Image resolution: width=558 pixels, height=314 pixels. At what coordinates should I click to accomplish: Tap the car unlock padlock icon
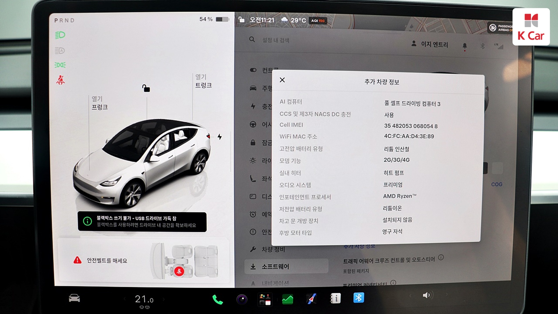[x=146, y=88]
